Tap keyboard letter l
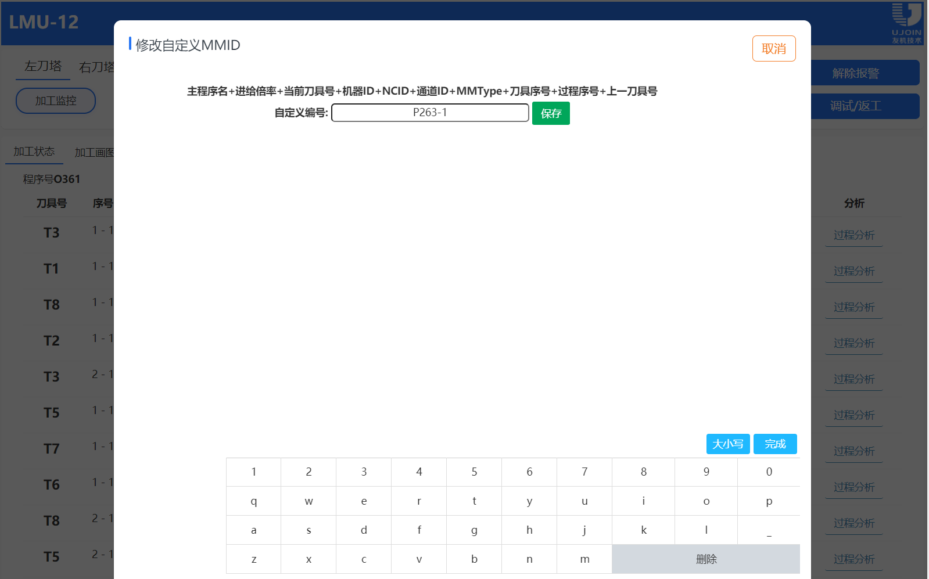This screenshot has width=929, height=579. coord(706,530)
